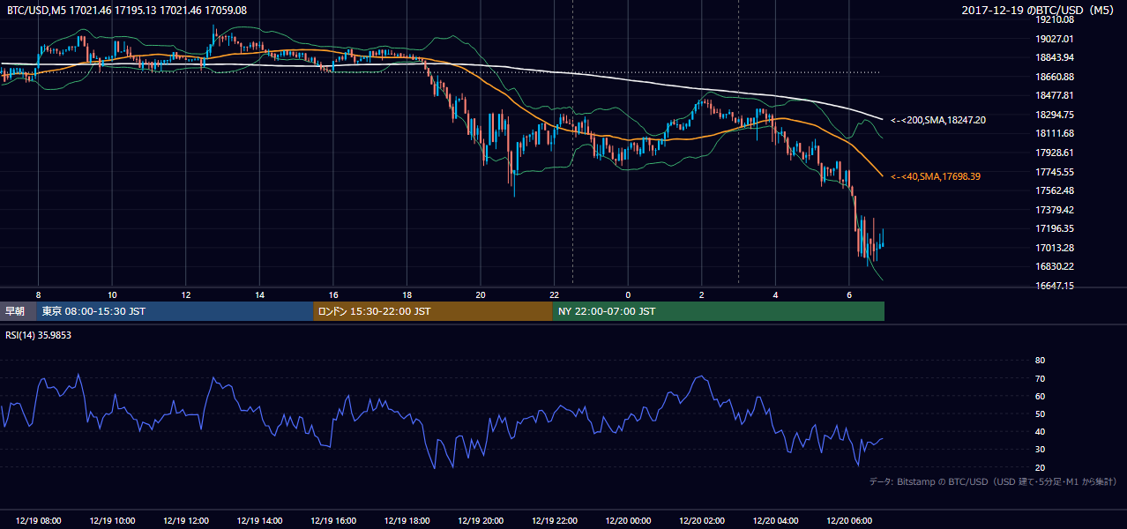The image size is (1127, 529).
Task: Click RSI scale value 60
Action: 1041,396
